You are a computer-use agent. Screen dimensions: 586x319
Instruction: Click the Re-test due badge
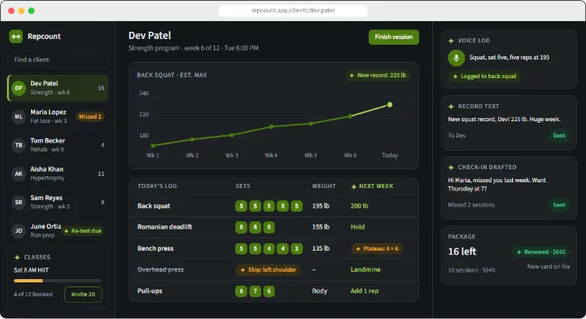click(x=82, y=231)
